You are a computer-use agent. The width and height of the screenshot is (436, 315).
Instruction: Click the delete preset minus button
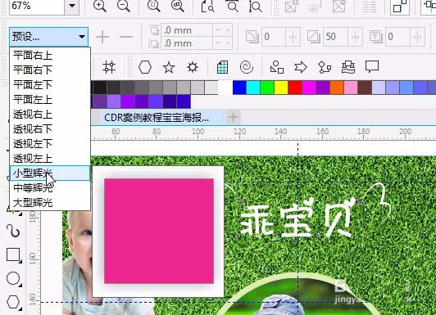pos(126,37)
